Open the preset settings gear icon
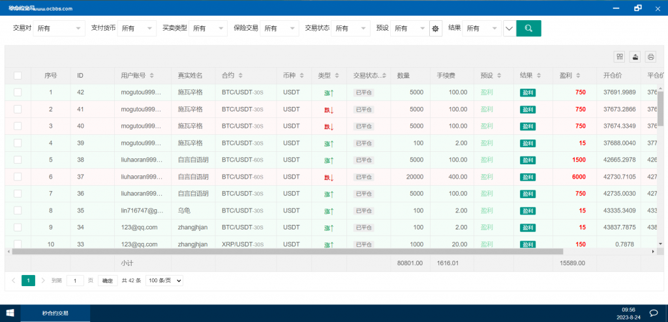668x322 pixels. (435, 29)
